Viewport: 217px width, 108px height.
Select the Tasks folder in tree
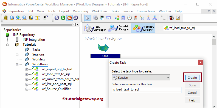pyautogui.click(x=36, y=49)
